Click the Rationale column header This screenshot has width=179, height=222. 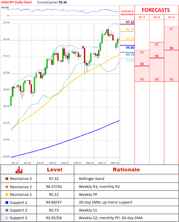point(126,170)
